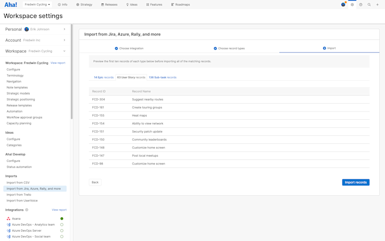This screenshot has width=385, height=241.
Task: Open Workflow approval groups
Action: (24, 118)
